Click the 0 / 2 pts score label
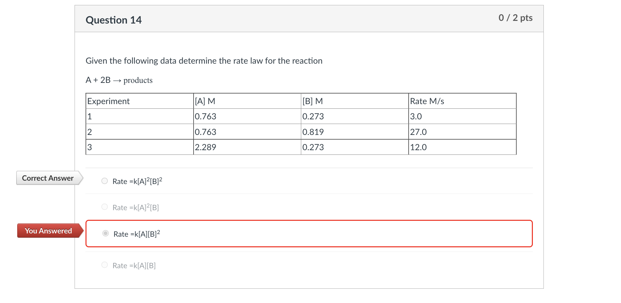Viewport: 621px width, 303px height. (515, 18)
